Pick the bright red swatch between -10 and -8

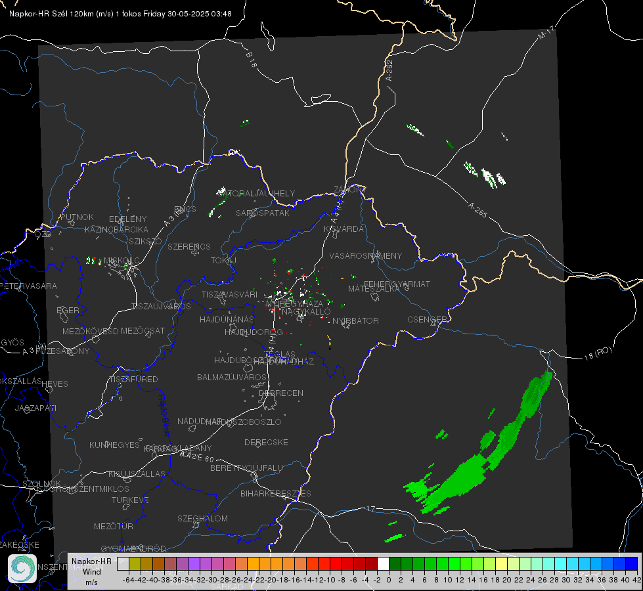point(336,563)
